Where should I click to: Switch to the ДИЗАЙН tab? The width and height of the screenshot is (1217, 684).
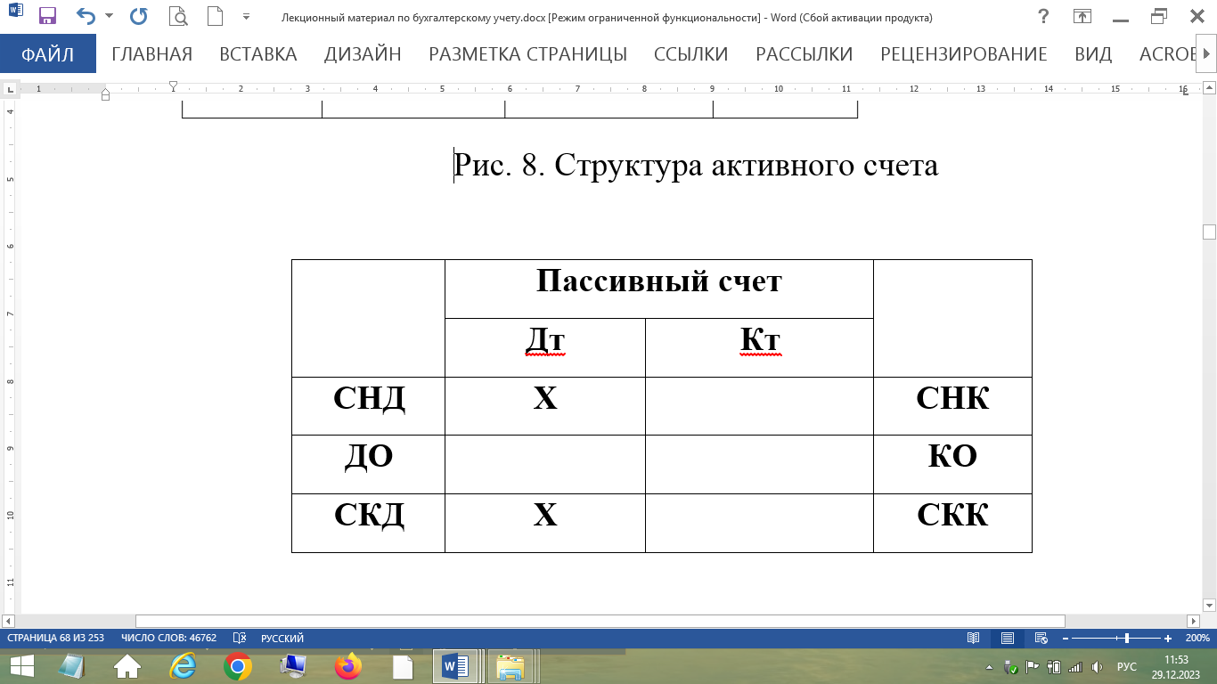(363, 54)
